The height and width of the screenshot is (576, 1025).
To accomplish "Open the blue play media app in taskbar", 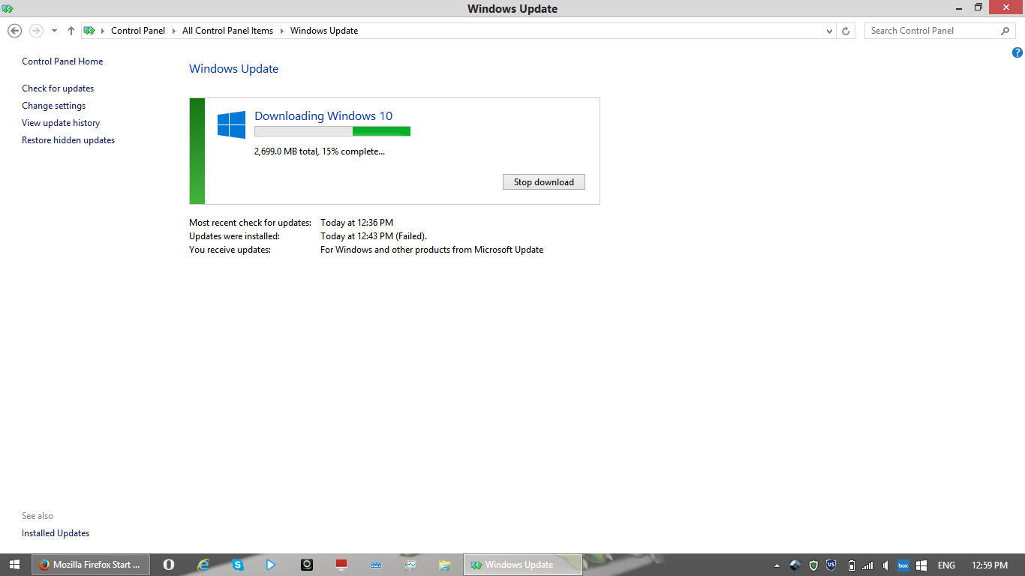I will tap(271, 565).
